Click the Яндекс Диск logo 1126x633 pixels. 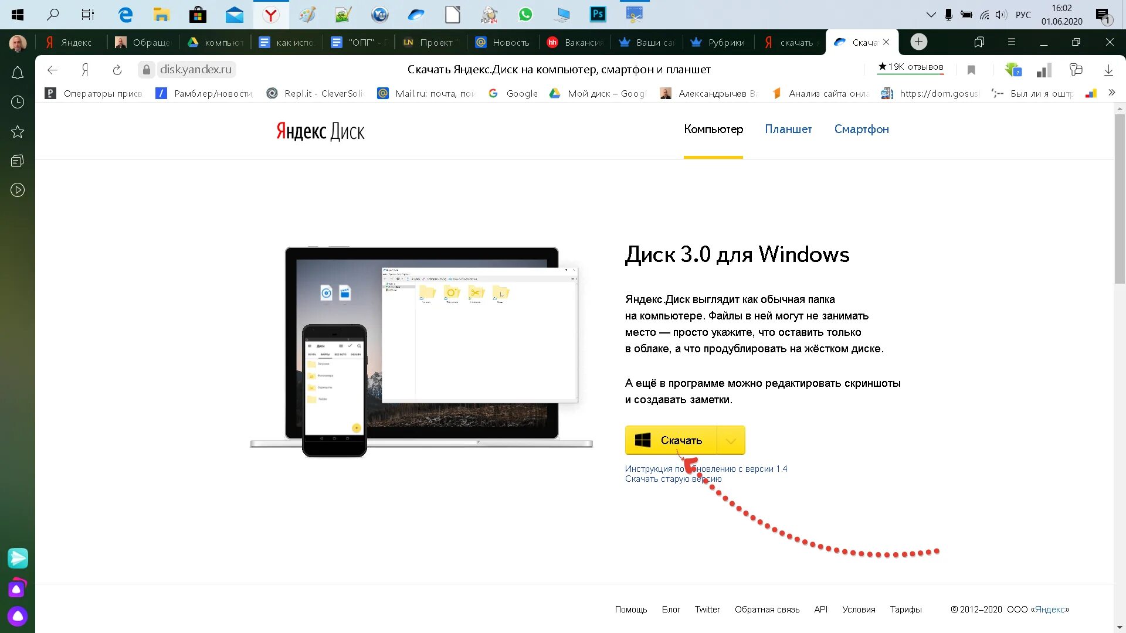320,131
